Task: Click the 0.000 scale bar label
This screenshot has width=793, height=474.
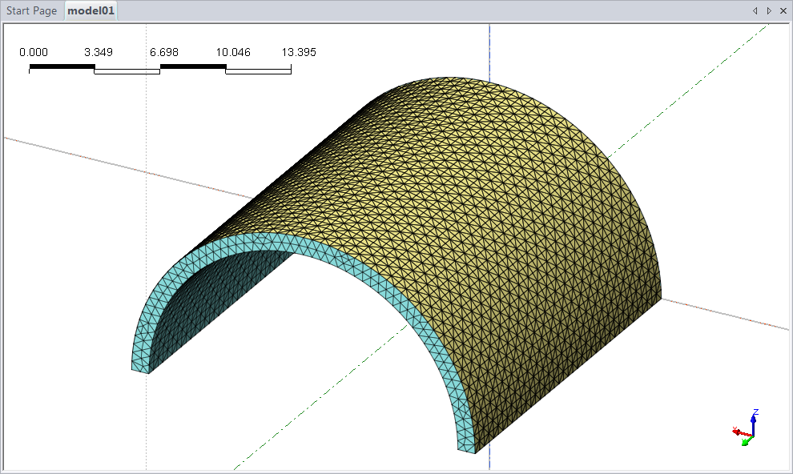Action: (x=33, y=53)
